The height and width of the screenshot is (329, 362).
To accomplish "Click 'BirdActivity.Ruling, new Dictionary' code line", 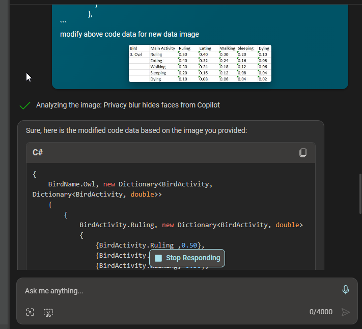I will 191,225.
